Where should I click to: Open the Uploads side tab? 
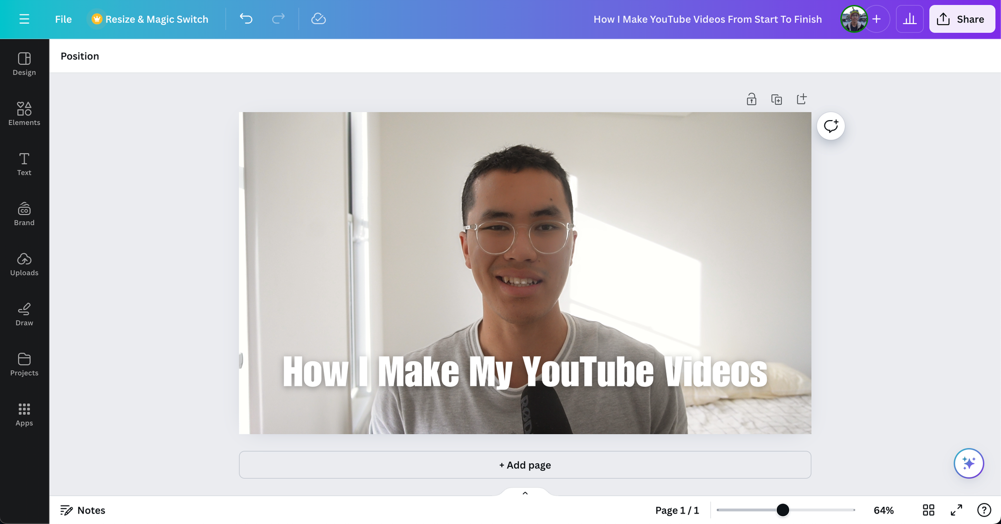click(25, 264)
